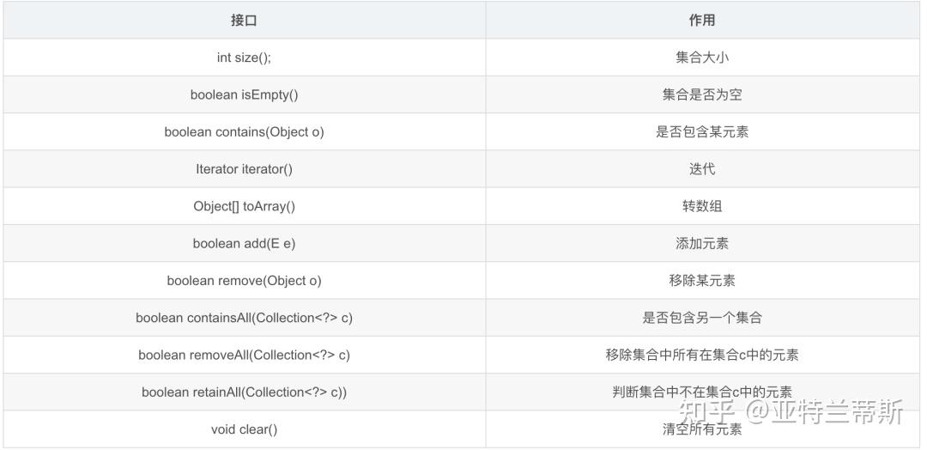The image size is (927, 450).
Task: Click the Object[] toArray() cell
Action: (244, 206)
